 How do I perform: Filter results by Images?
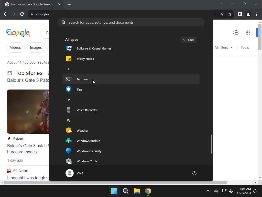tap(36, 47)
